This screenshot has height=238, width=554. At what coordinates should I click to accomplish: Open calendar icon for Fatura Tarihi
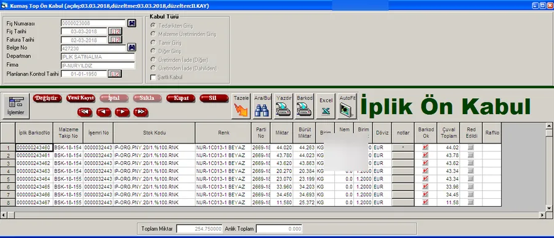pos(115,39)
